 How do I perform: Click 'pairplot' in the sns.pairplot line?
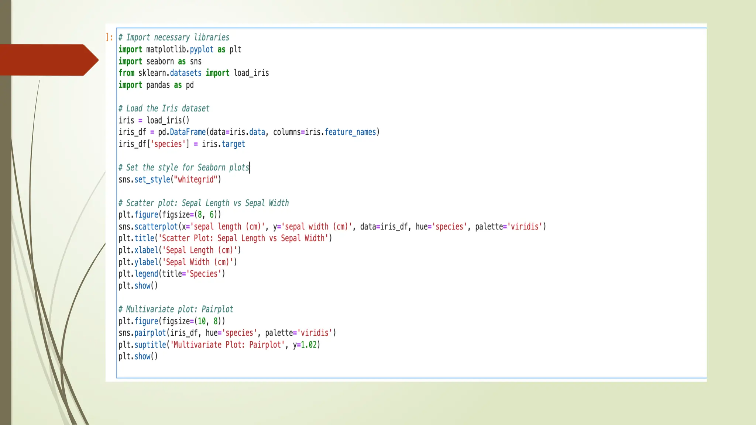[150, 333]
